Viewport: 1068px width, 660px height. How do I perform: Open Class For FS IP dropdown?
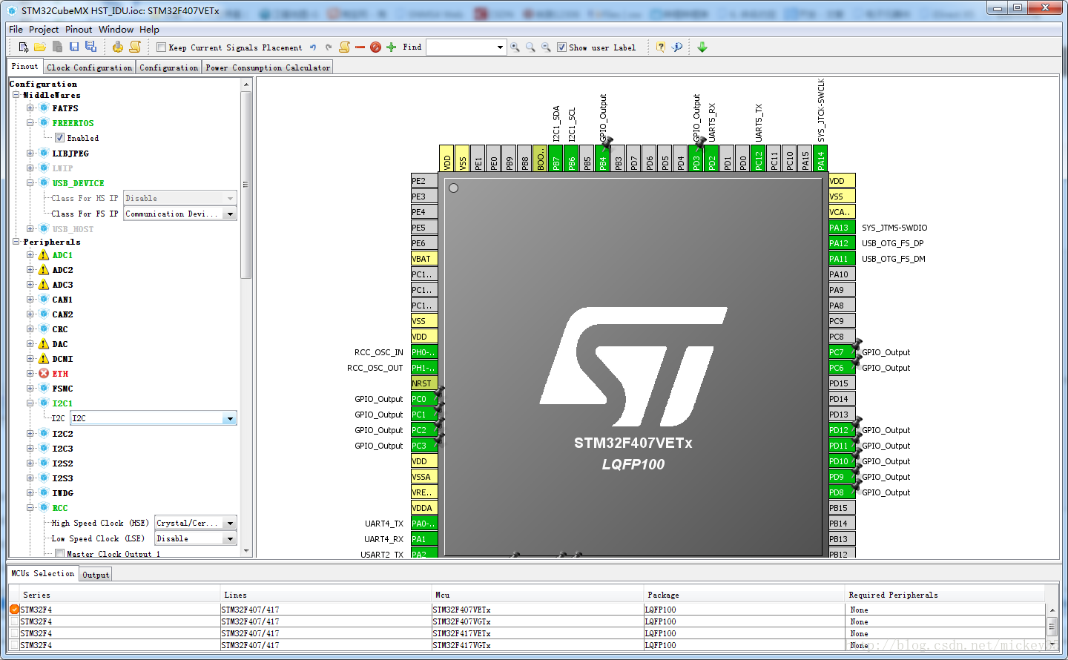coord(230,214)
